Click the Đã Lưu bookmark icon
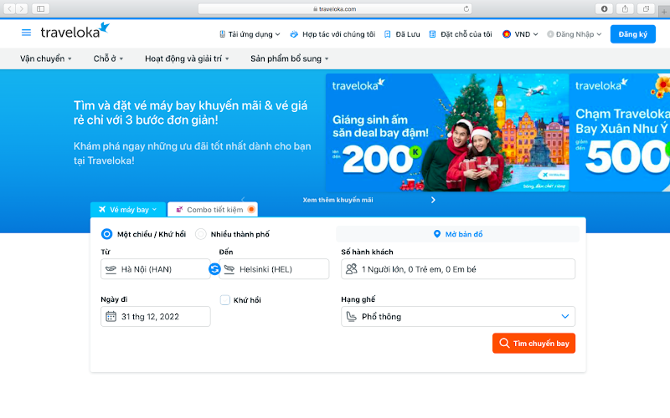Image resolution: width=670 pixels, height=418 pixels. point(388,34)
